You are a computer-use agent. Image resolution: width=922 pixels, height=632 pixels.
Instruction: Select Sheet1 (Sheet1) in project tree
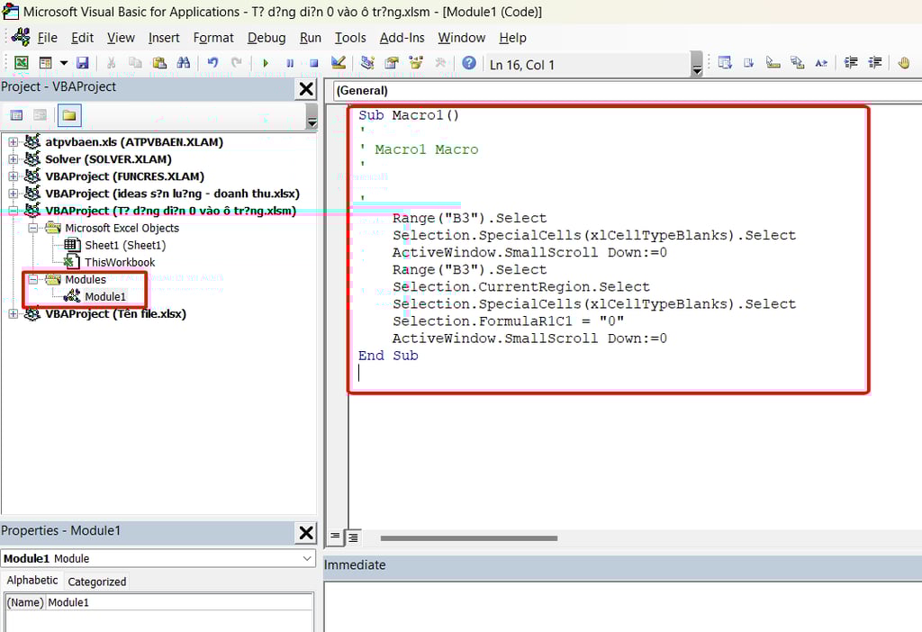click(125, 245)
